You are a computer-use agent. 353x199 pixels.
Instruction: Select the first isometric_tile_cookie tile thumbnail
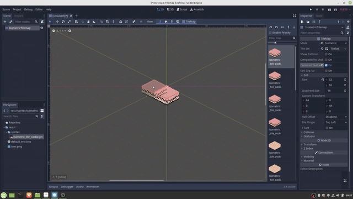pos(275,53)
